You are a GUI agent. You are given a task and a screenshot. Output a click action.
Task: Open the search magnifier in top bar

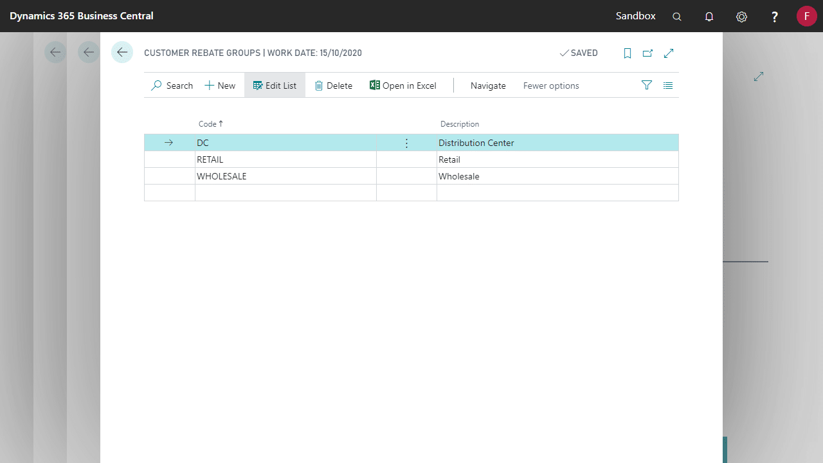point(677,17)
